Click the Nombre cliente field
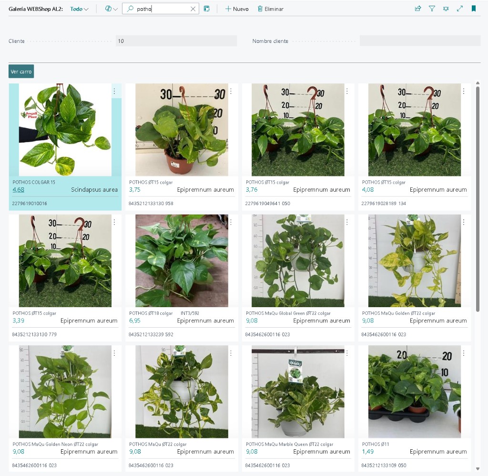This screenshot has height=476, width=488. click(x=420, y=41)
